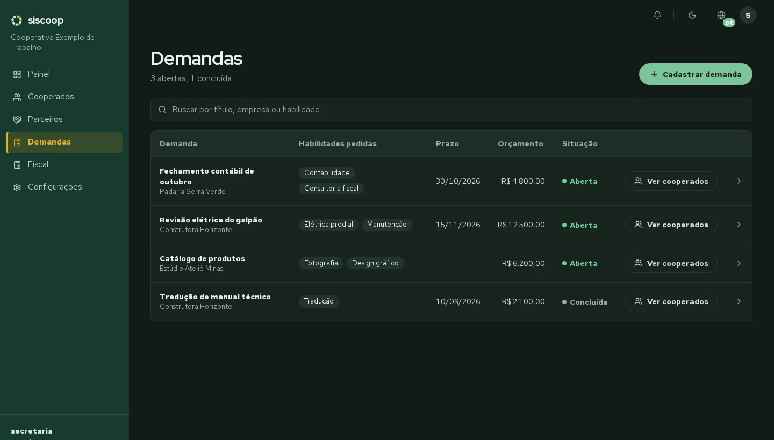Select Consultoria fiscal skill tag
This screenshot has height=440, width=774.
(331, 189)
